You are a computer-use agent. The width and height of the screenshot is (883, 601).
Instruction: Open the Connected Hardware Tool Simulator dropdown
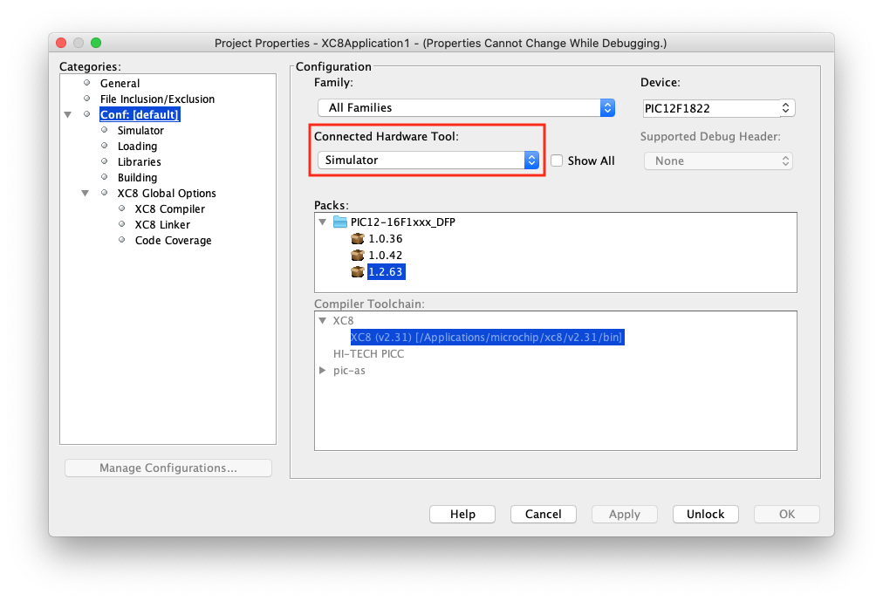coord(428,160)
